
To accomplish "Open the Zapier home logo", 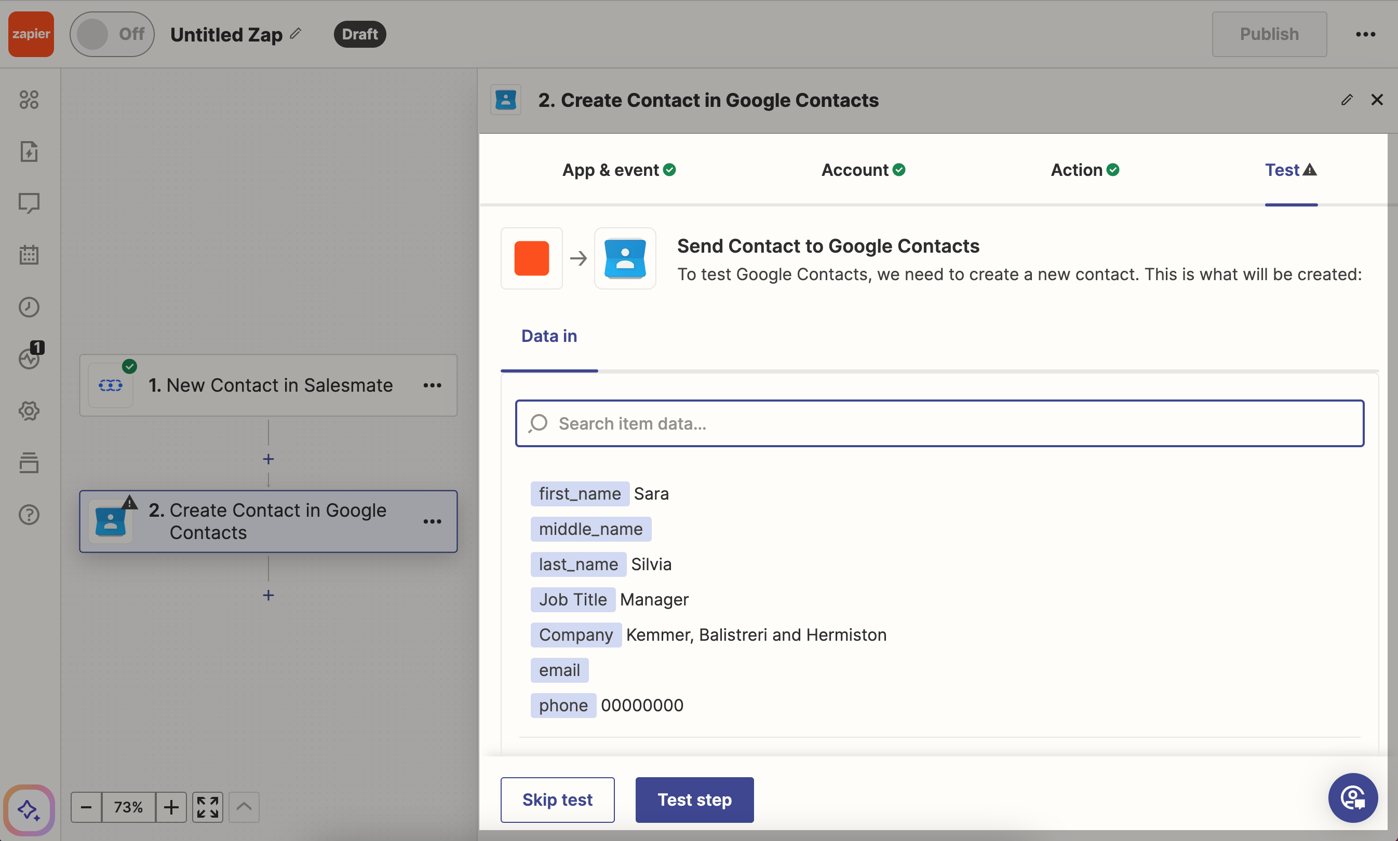I will click(x=31, y=34).
